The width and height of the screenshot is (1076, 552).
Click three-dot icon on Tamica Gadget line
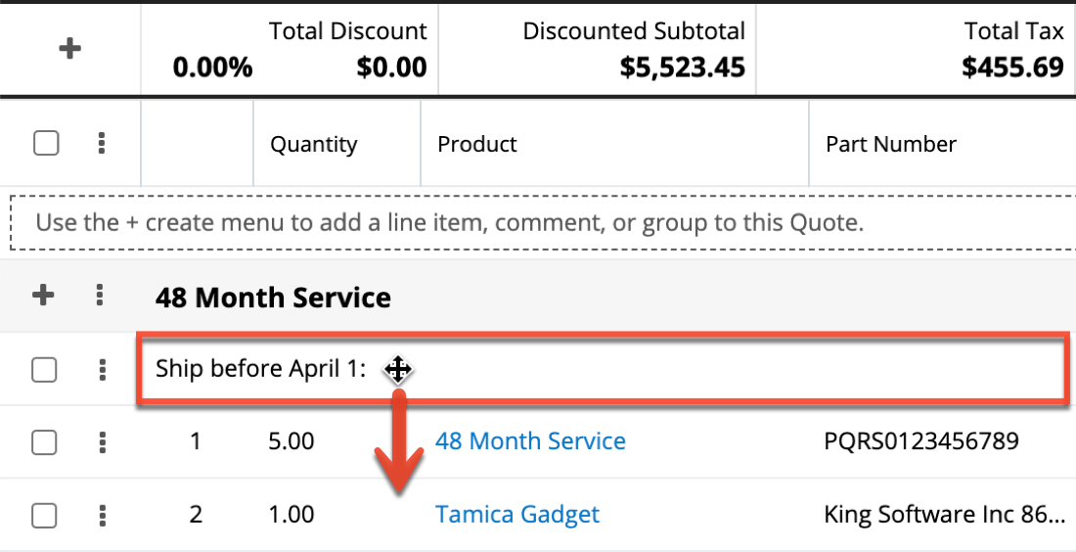point(102,515)
